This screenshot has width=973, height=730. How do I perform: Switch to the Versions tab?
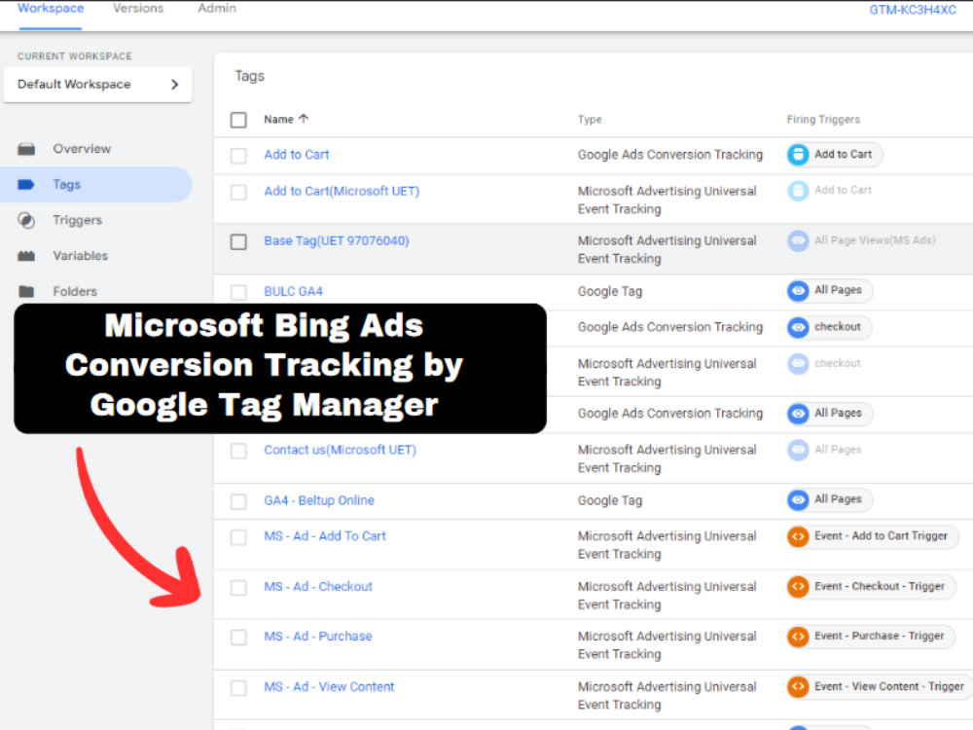tap(137, 8)
